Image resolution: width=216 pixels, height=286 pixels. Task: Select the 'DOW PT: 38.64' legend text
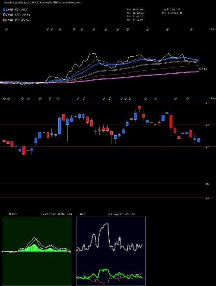tap(18, 20)
